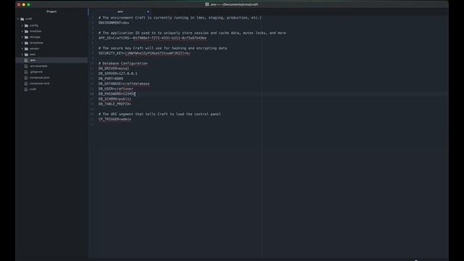The height and width of the screenshot is (261, 464).
Task: Click the file icon beside composer.json
Action: [x=26, y=78]
